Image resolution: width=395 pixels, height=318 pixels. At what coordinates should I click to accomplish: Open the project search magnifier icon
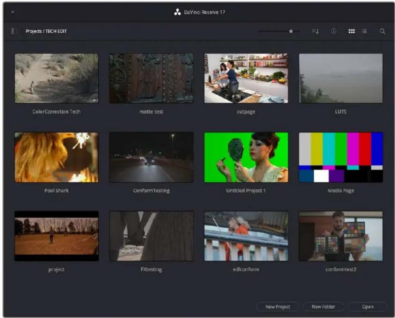point(382,31)
